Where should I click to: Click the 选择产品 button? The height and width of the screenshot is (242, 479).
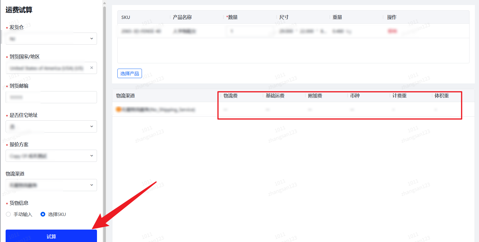pos(130,73)
